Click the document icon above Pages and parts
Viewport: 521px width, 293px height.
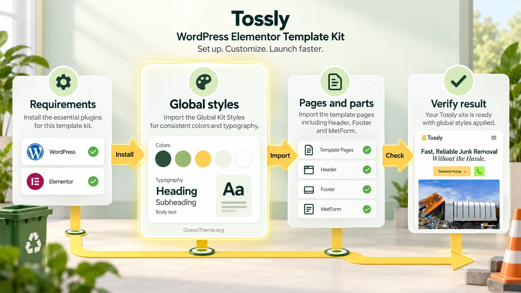335,82
